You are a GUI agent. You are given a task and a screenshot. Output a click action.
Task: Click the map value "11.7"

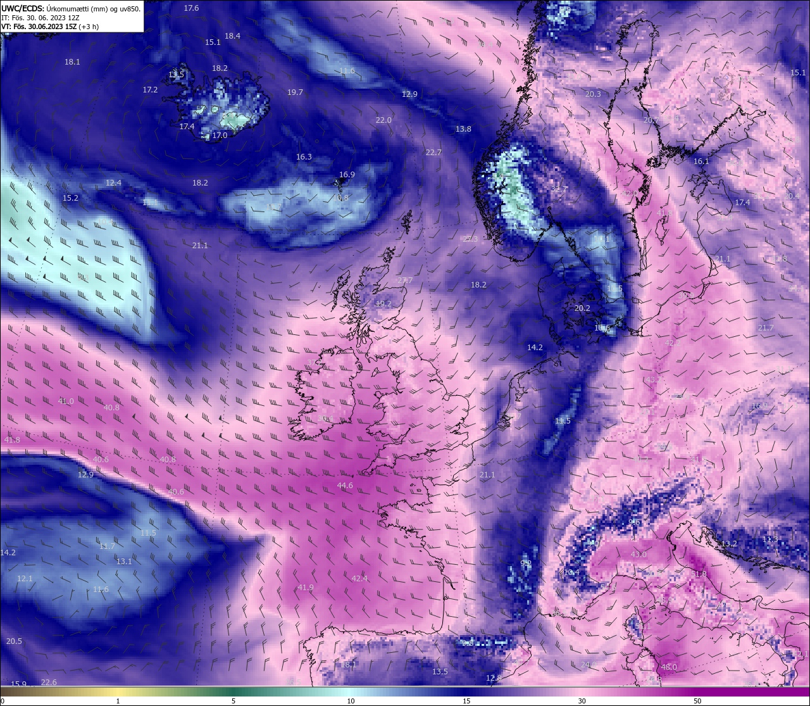pyautogui.click(x=108, y=546)
